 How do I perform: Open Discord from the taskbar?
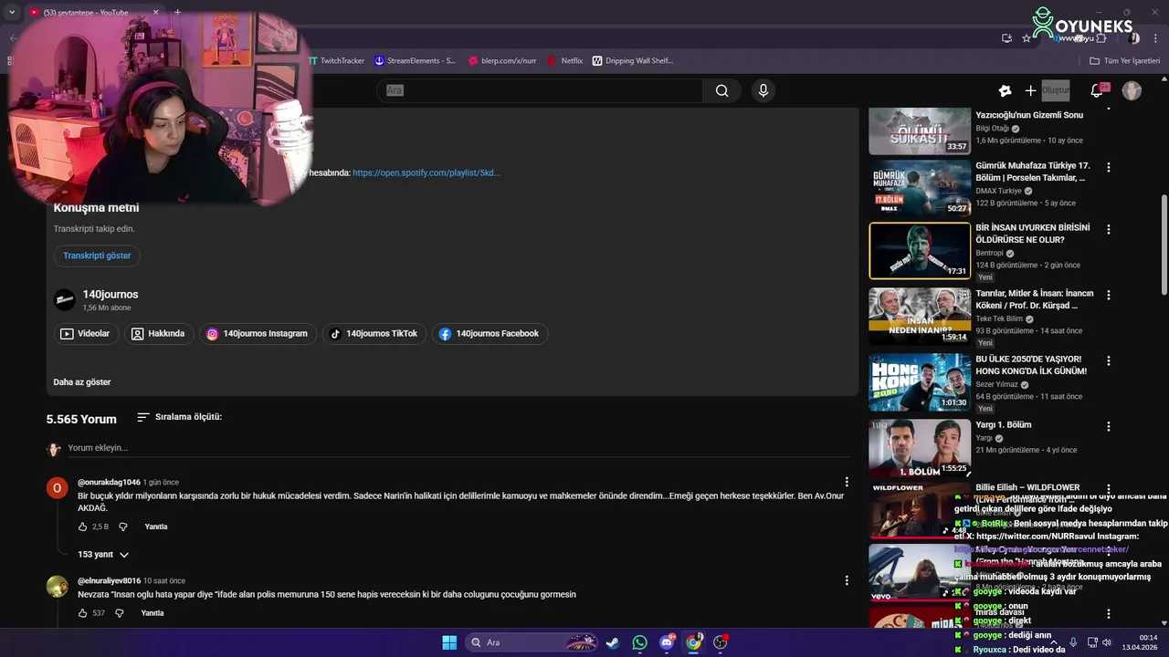667,642
